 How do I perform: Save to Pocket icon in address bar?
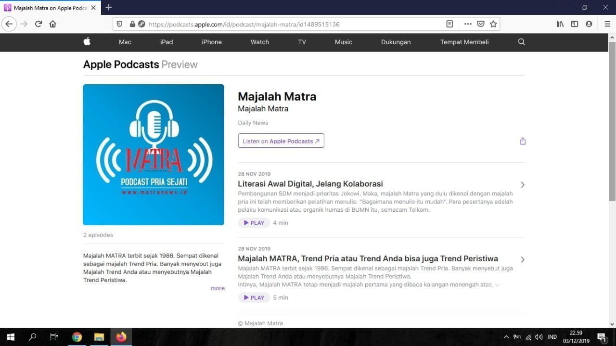click(x=480, y=24)
